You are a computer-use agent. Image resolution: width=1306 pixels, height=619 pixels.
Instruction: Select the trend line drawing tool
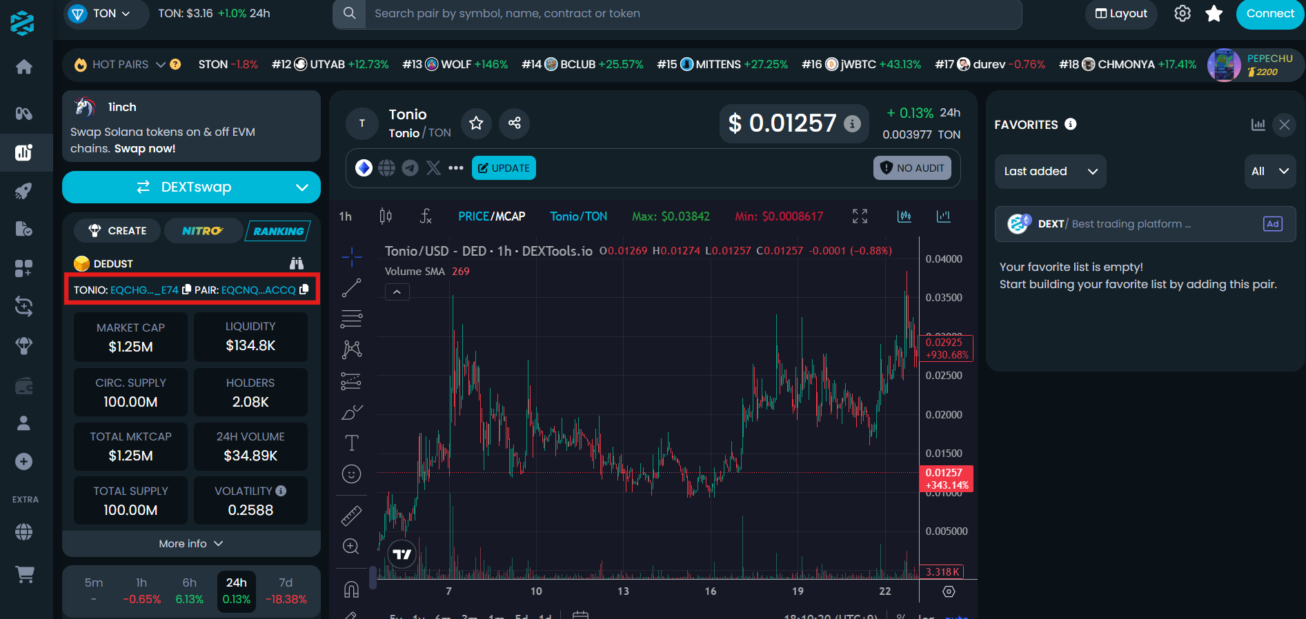pyautogui.click(x=351, y=288)
